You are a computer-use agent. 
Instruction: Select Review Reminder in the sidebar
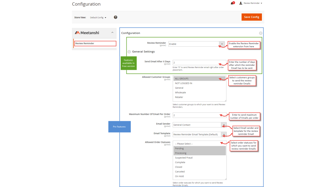point(95,43)
